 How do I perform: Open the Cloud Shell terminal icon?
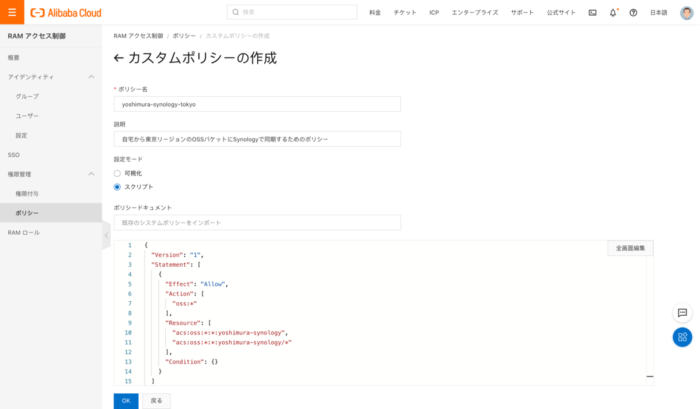click(x=593, y=12)
